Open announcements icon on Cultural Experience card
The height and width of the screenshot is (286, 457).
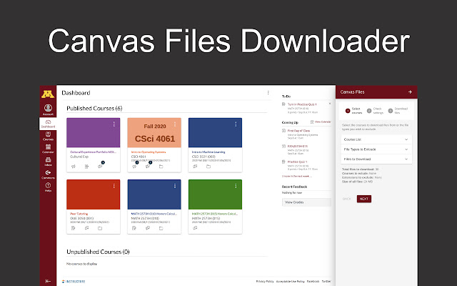pos(73,167)
